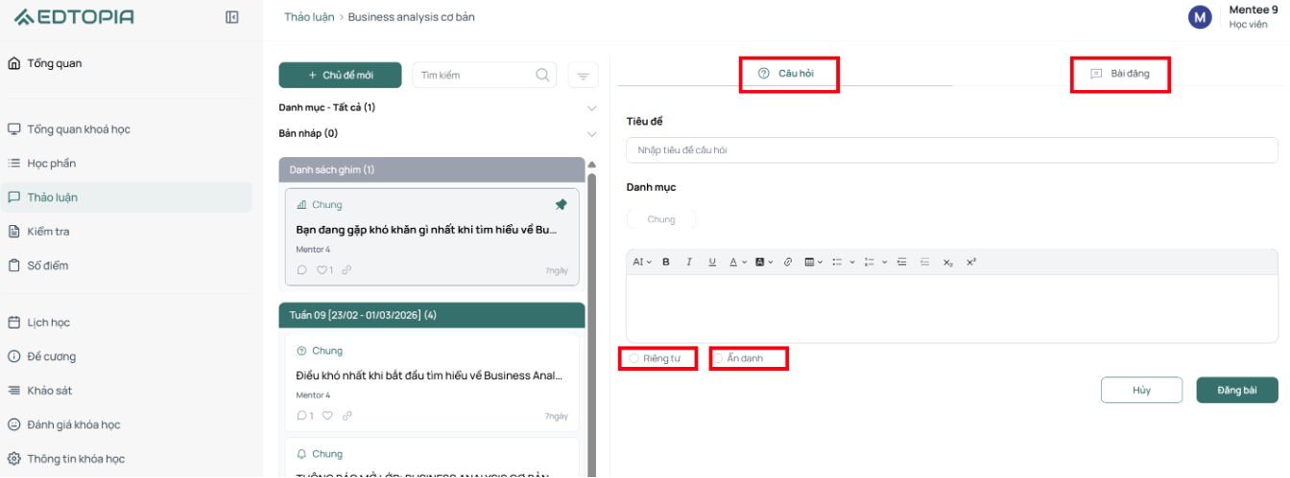Like the pinned post with heart icon
Viewport: 1290px width, 478px height.
(x=322, y=270)
